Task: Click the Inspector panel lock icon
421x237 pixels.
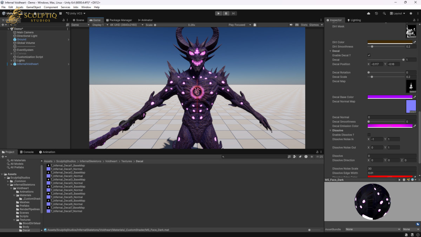Action: click(x=414, y=20)
